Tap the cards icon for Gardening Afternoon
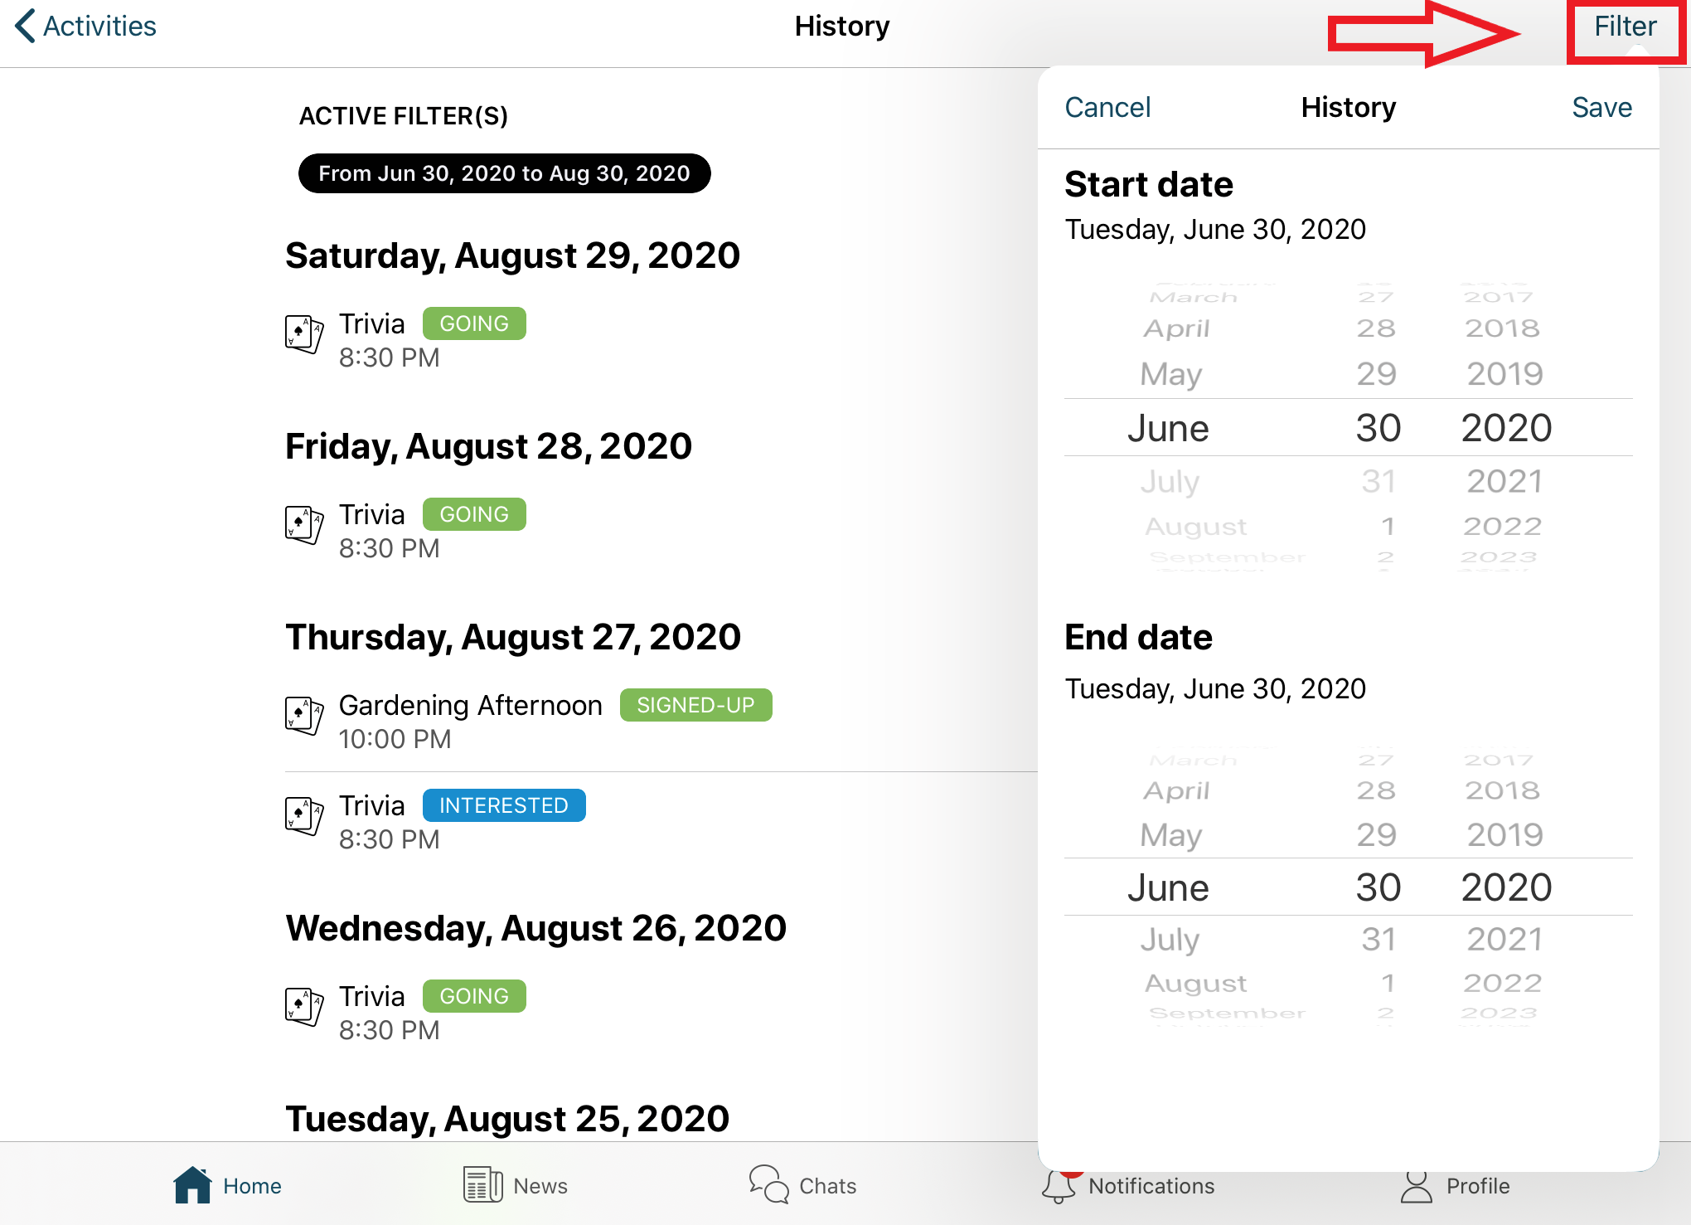Screen dimensions: 1691x1225 (304, 716)
